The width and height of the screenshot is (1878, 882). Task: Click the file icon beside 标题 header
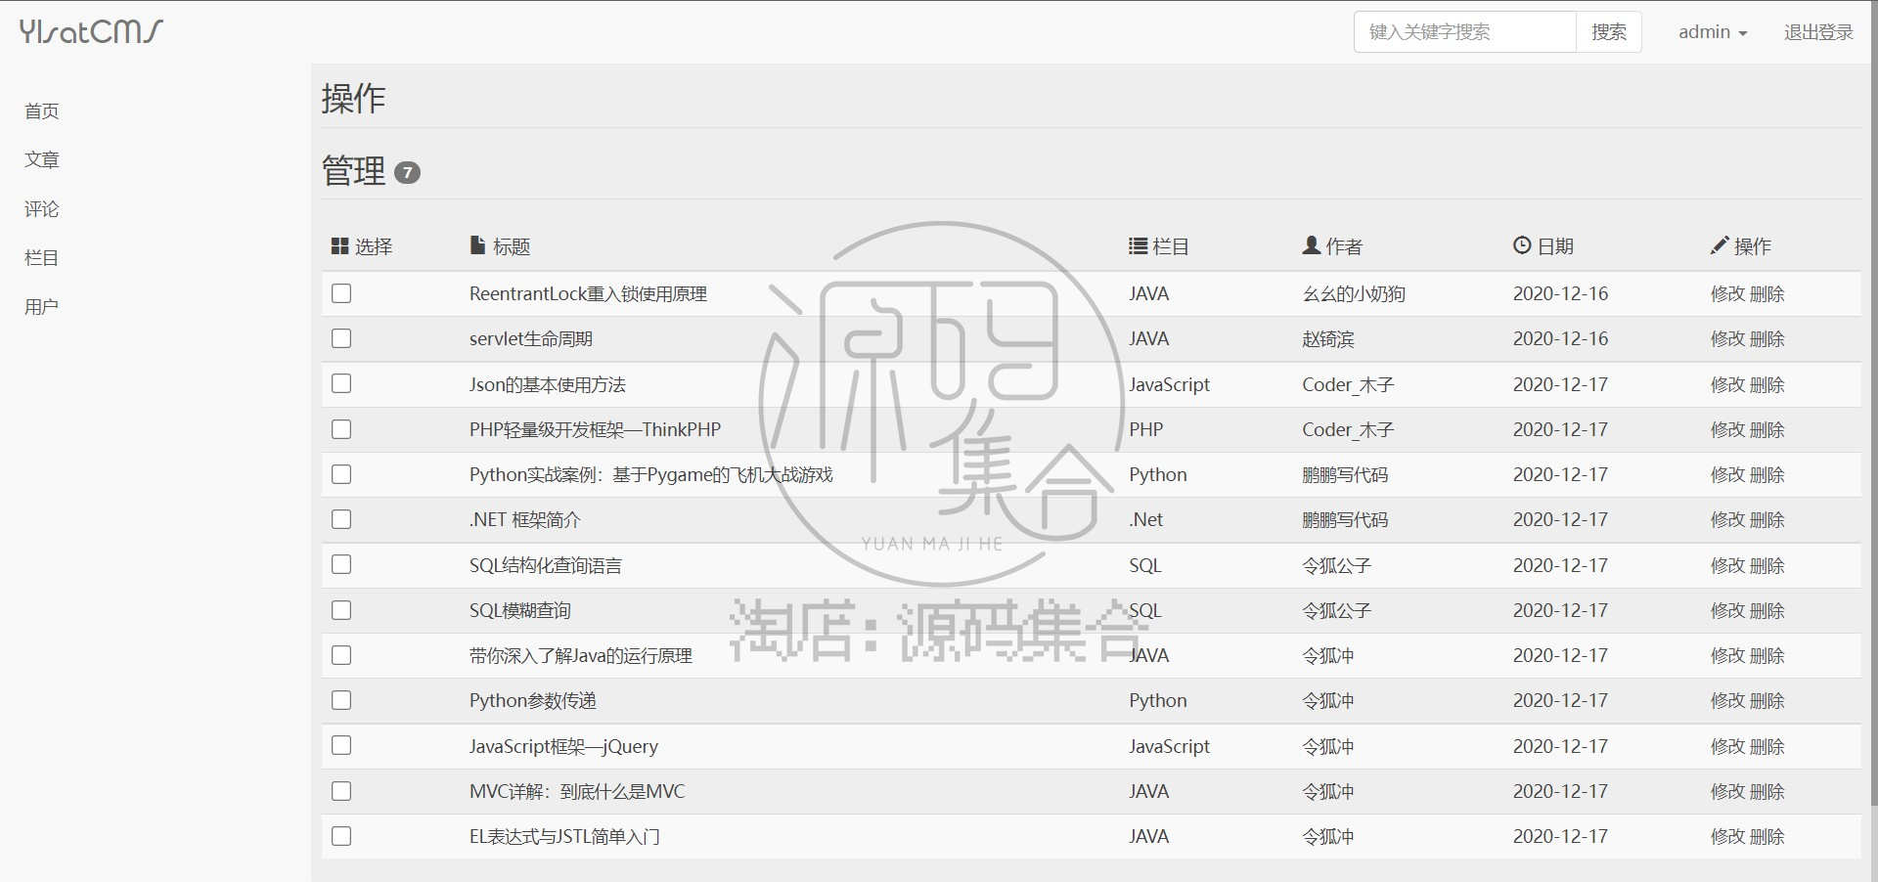[x=477, y=245]
